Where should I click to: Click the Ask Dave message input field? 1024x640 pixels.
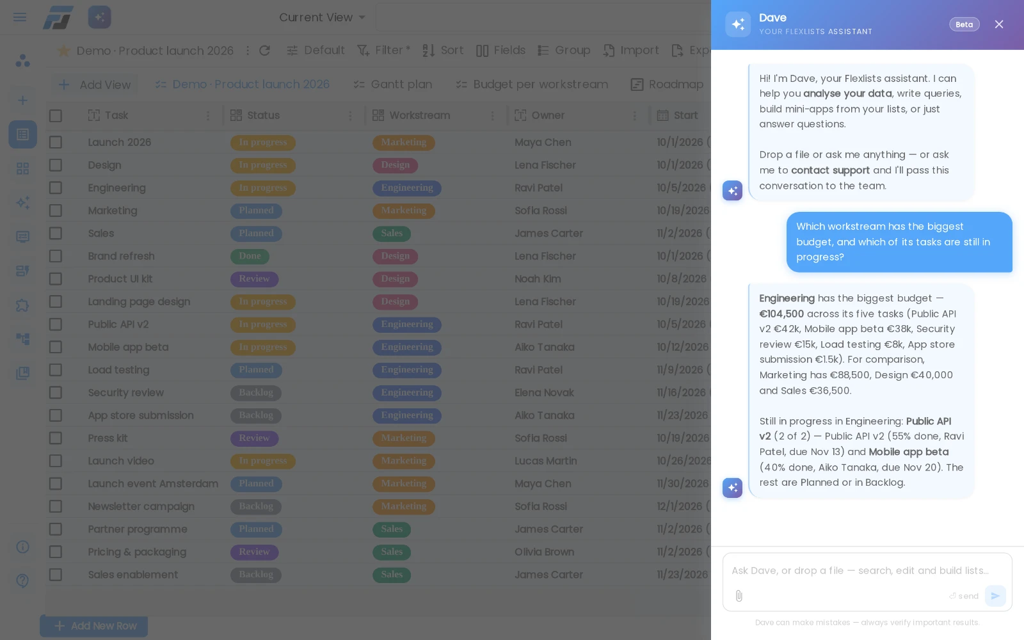[x=867, y=570]
